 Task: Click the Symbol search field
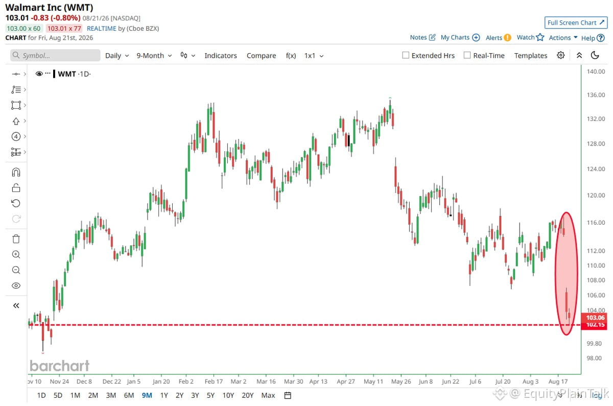pos(56,55)
